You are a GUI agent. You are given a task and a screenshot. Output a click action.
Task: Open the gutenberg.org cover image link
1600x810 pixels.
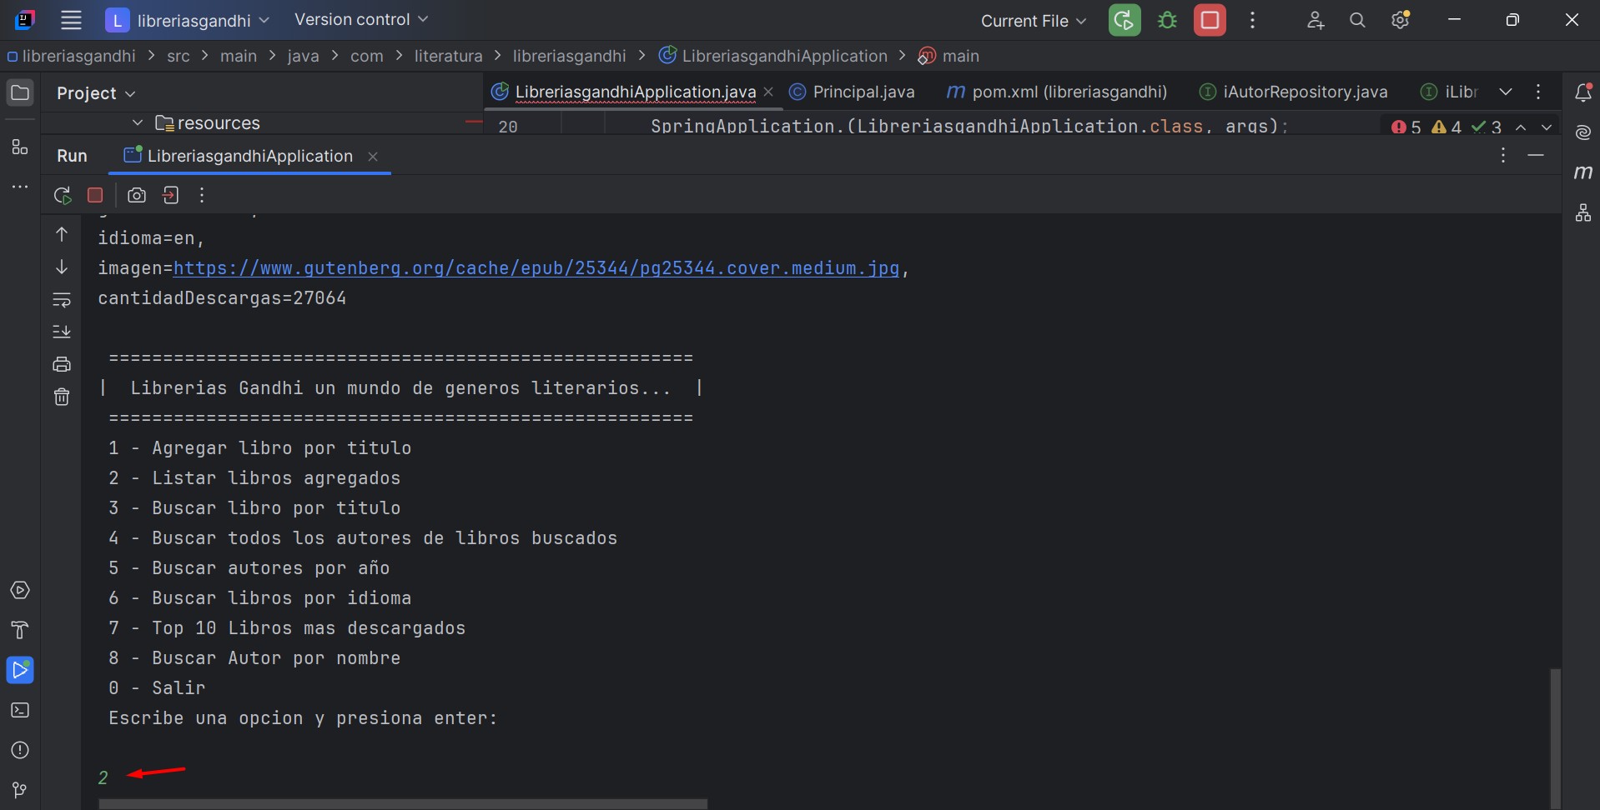pos(536,268)
